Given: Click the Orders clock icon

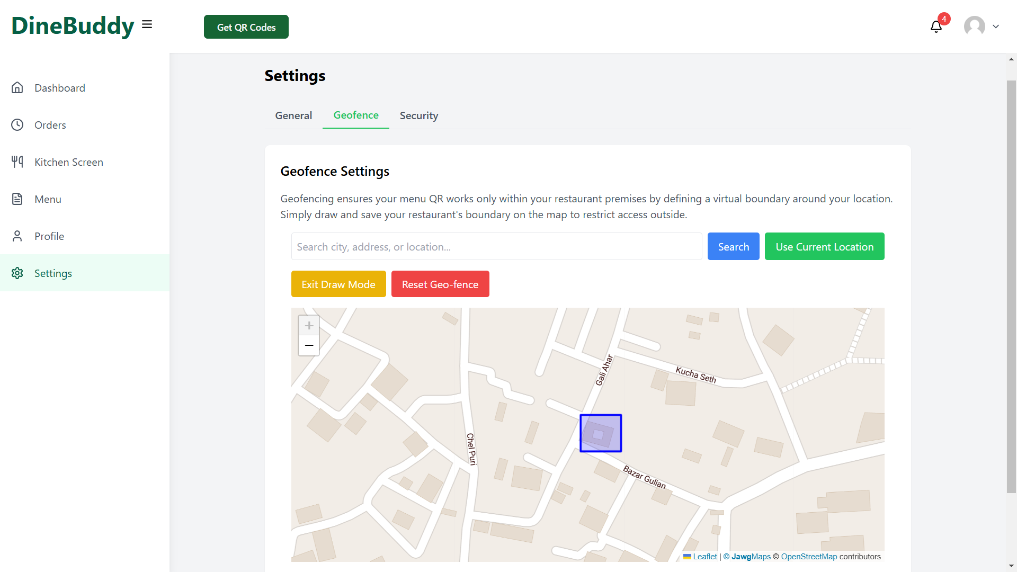Looking at the screenshot, I should pyautogui.click(x=17, y=124).
